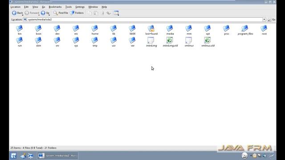Select the proc folder
The image size is (285, 160).
(x=227, y=30)
